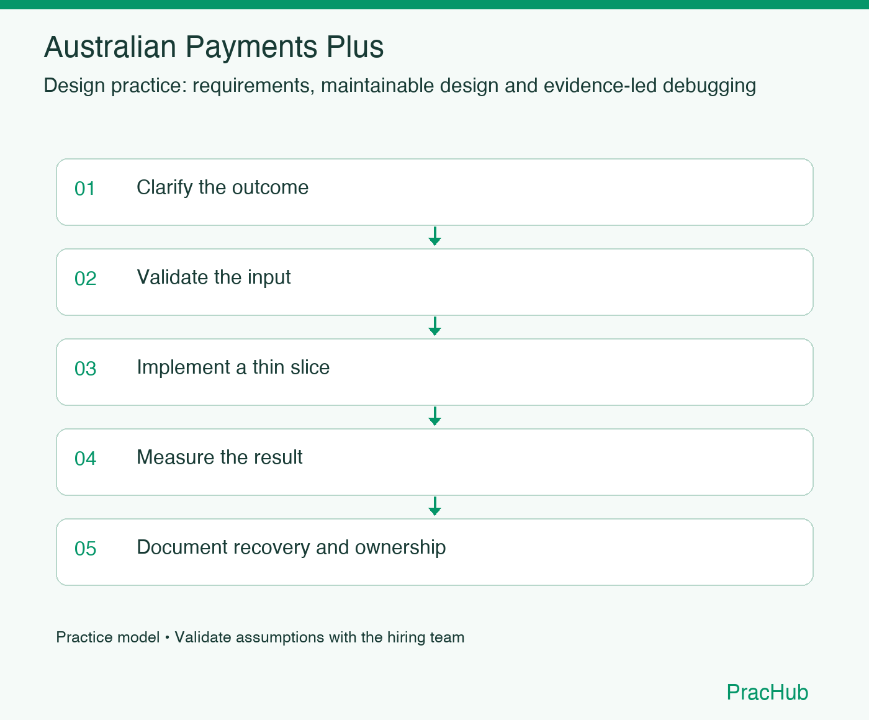The width and height of the screenshot is (869, 720).
Task: Click Document recovery and ownership text
Action: pos(291,547)
